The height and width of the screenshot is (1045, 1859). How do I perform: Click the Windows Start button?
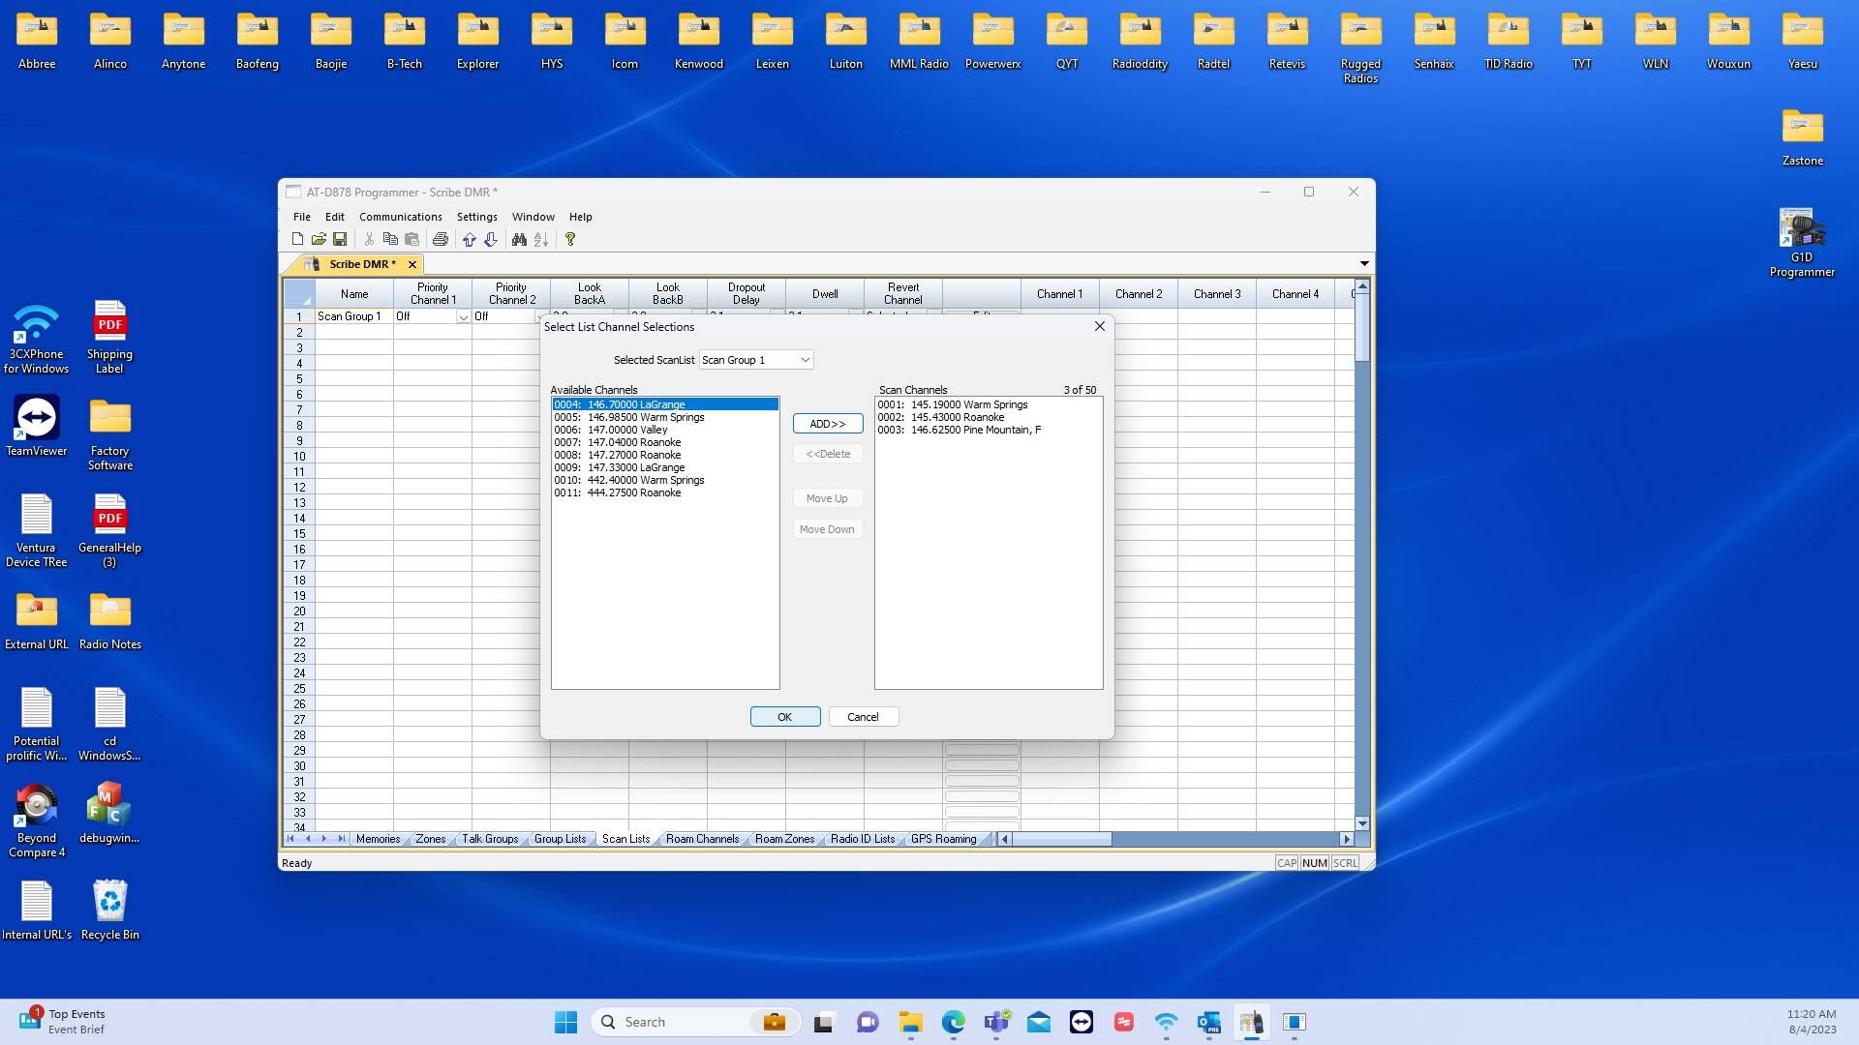coord(565,1022)
